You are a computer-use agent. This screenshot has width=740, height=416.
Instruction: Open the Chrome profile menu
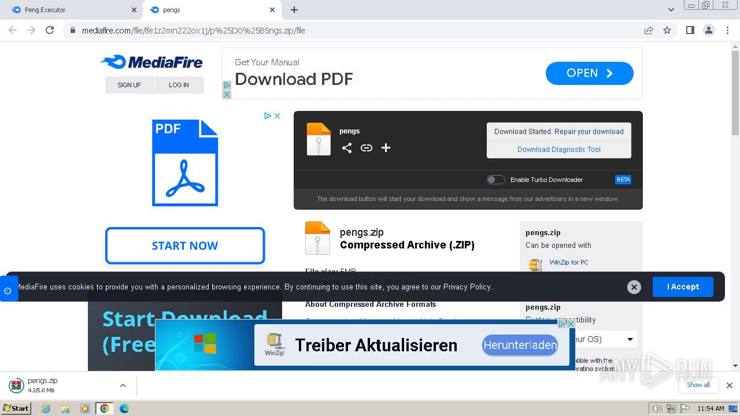708,30
